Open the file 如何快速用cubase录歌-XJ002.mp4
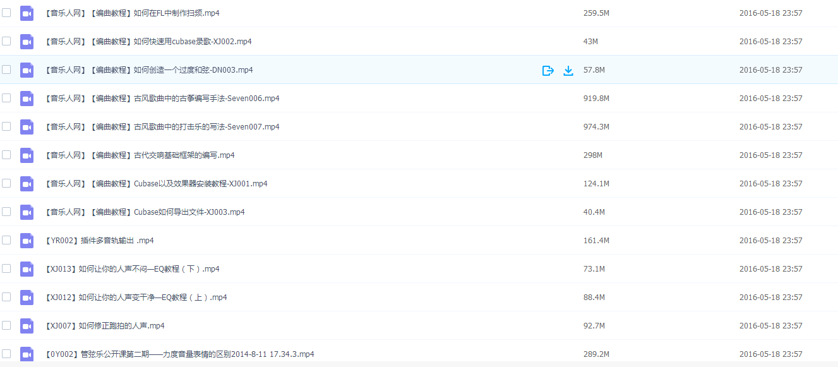838x367 pixels. point(148,42)
